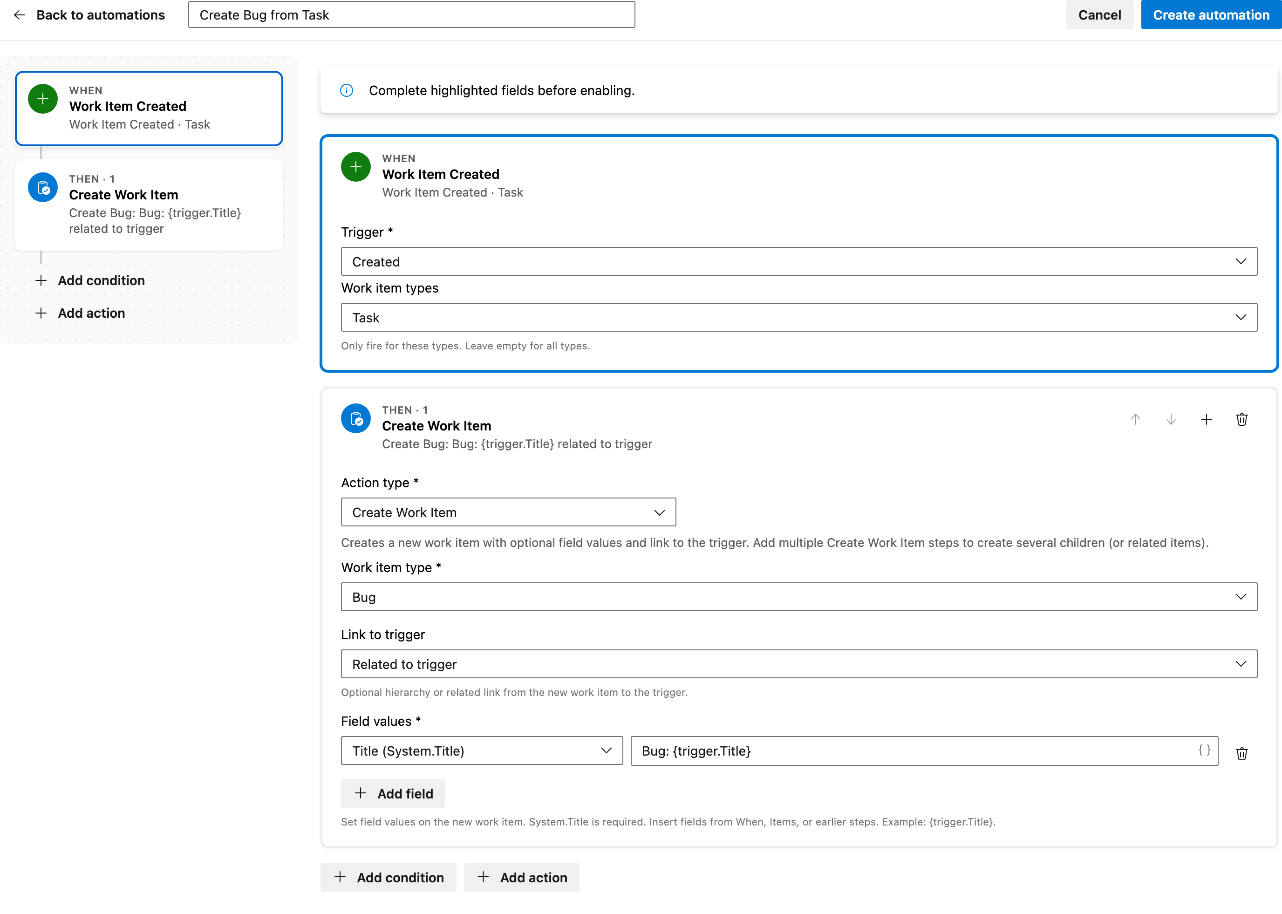
Task: Insert a step with the plus icon beside trash
Action: coord(1207,419)
